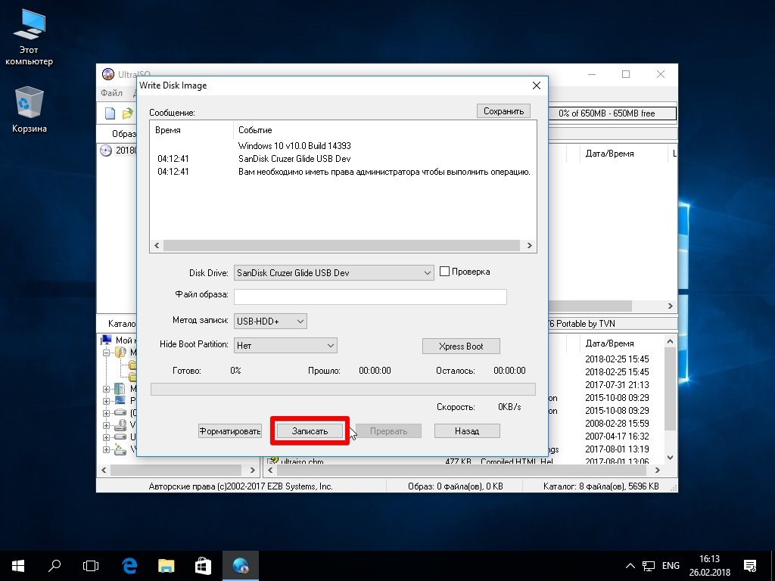Image resolution: width=775 pixels, height=581 pixels.
Task: Expand the desktop-icon node in the catalog tree
Action: coord(106,401)
